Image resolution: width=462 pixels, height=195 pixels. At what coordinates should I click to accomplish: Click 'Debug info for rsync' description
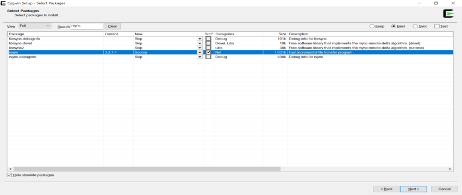306,57
